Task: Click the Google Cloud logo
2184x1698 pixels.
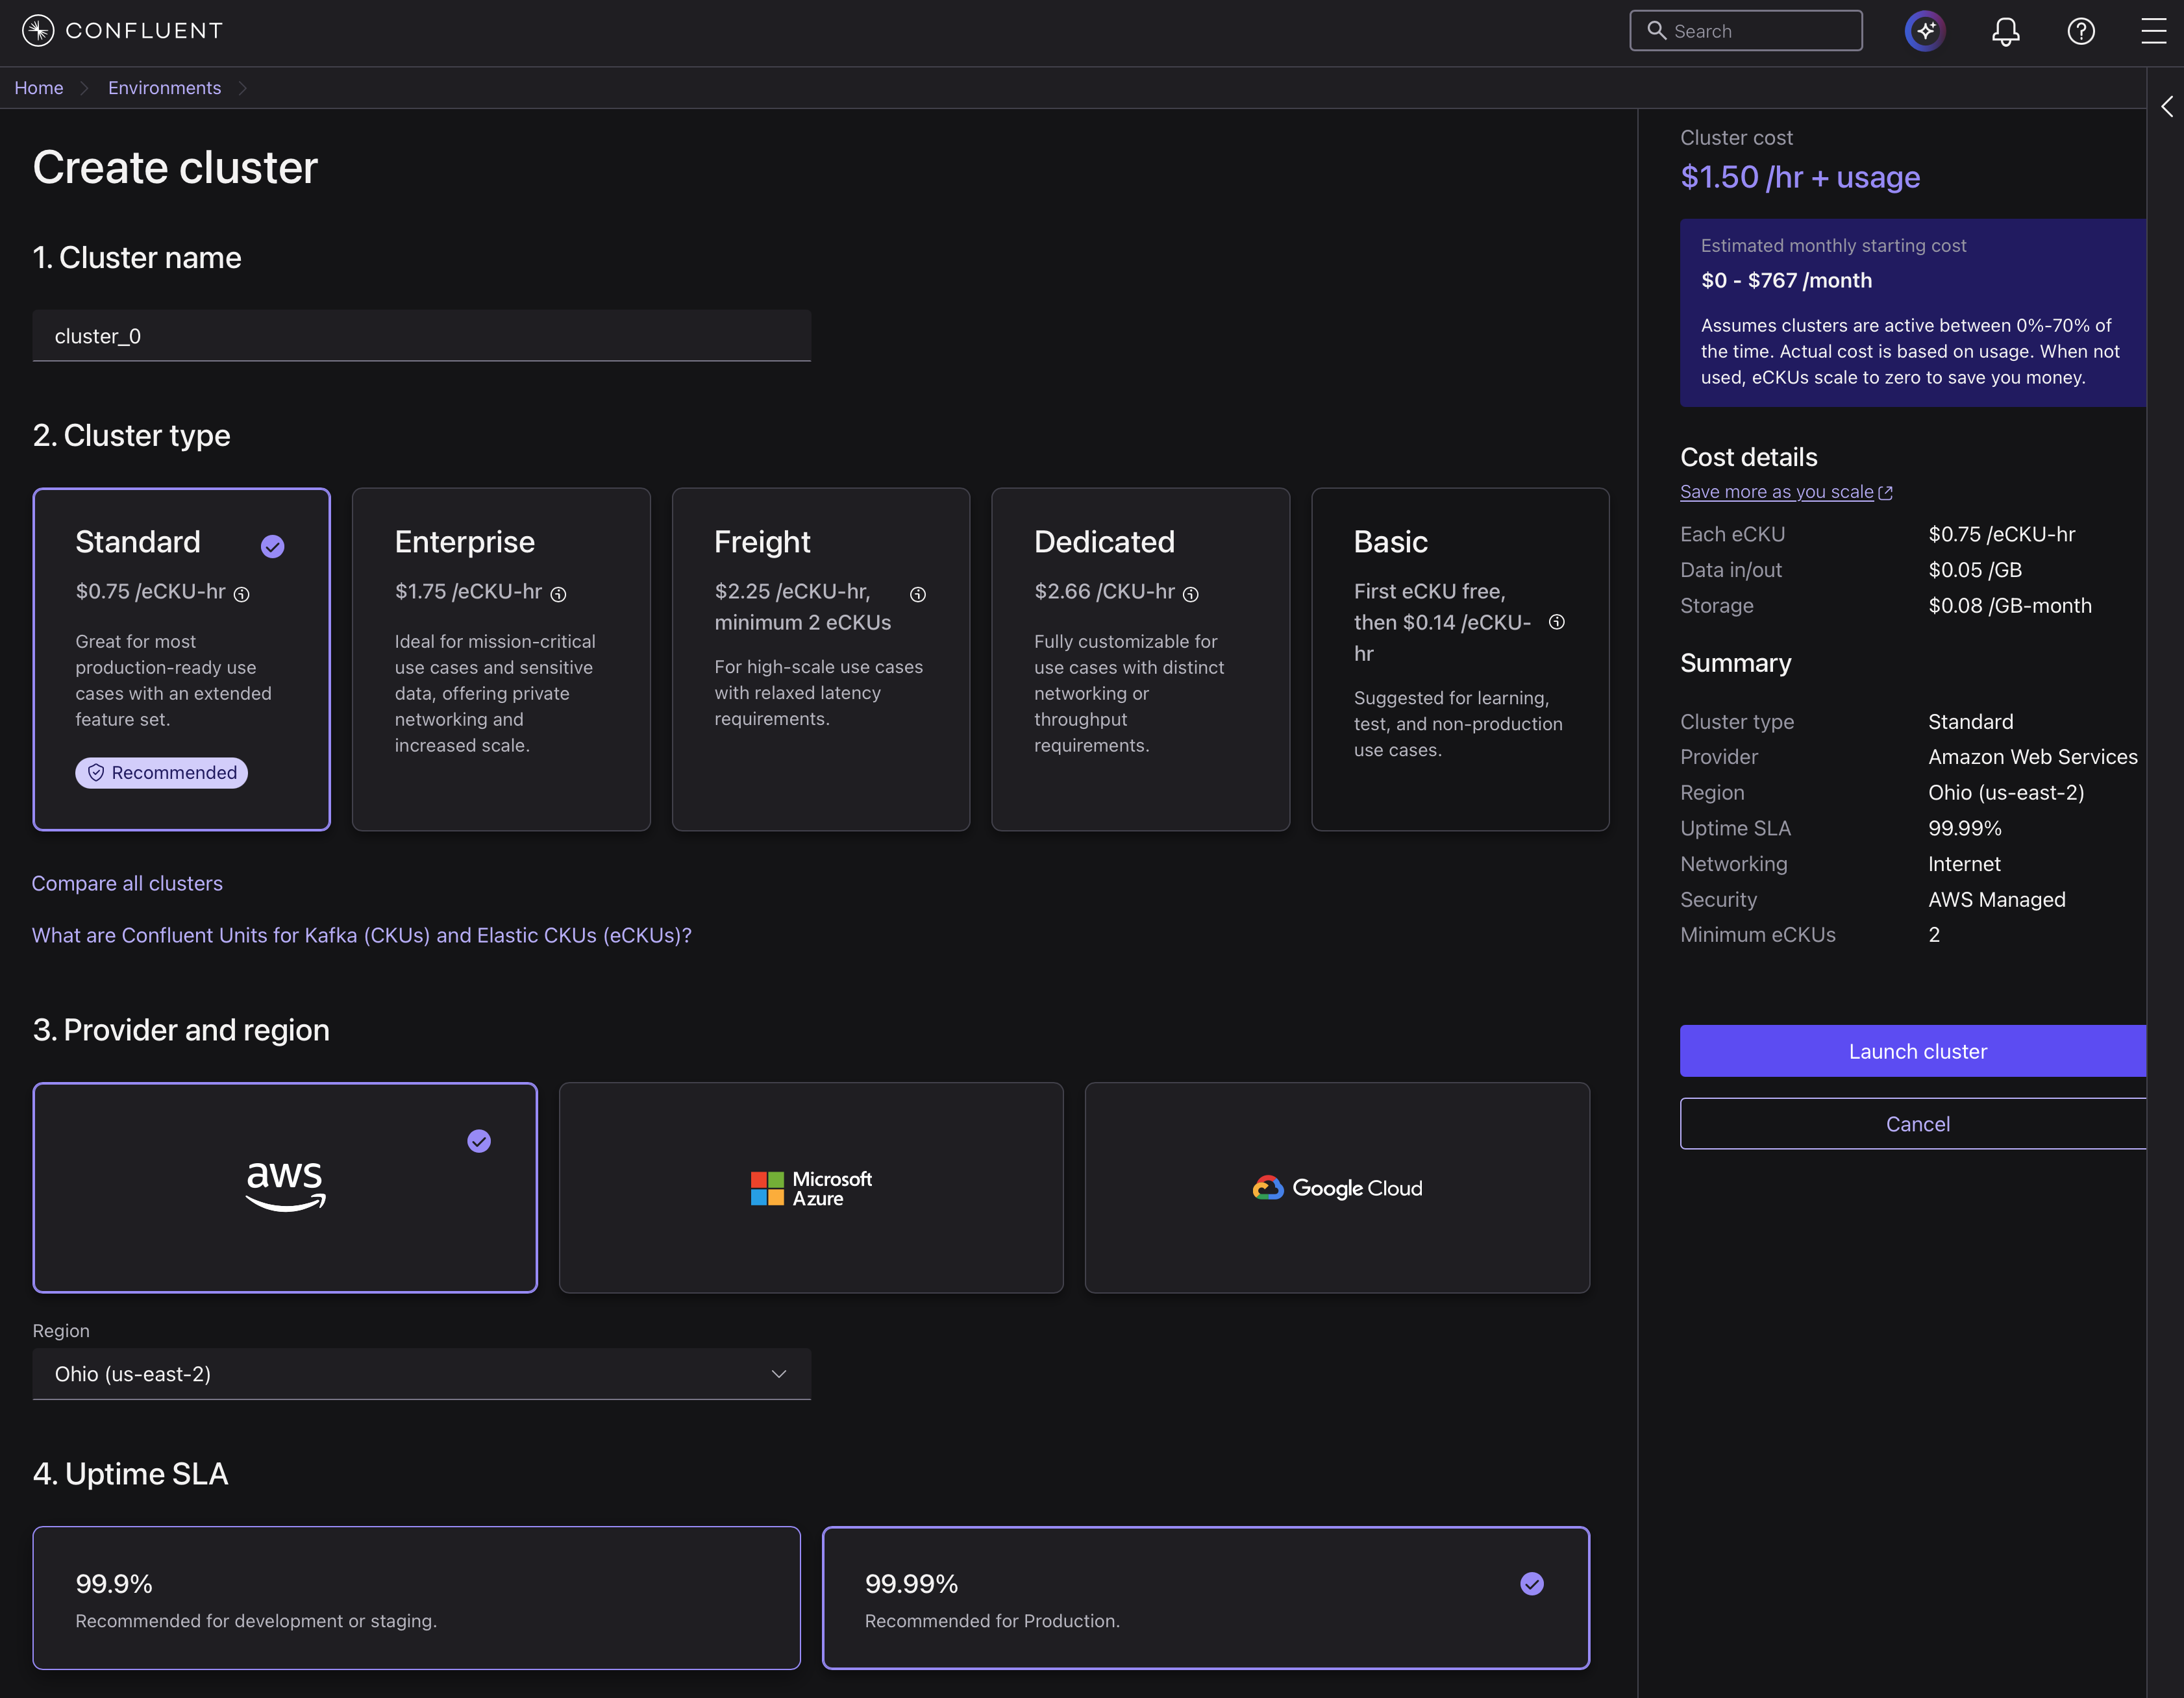Action: [x=1337, y=1188]
